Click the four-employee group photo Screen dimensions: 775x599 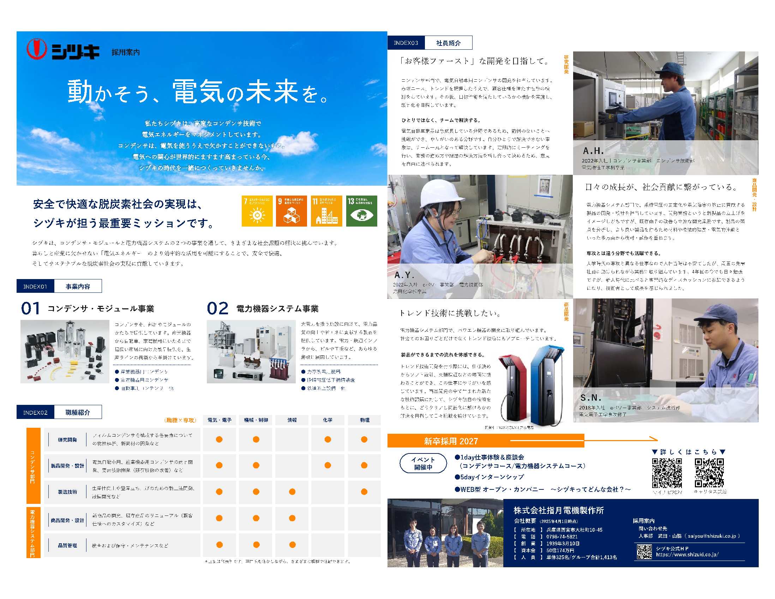pos(445,533)
